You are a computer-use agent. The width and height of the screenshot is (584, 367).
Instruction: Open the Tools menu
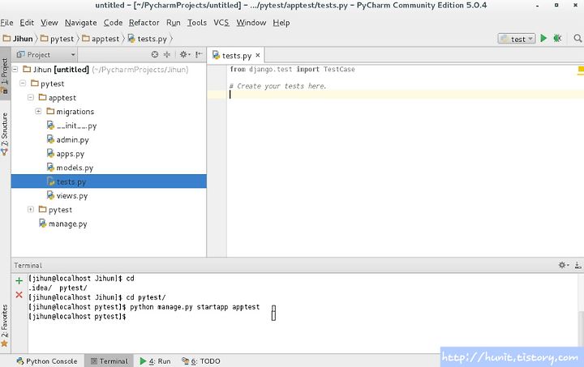pos(196,23)
